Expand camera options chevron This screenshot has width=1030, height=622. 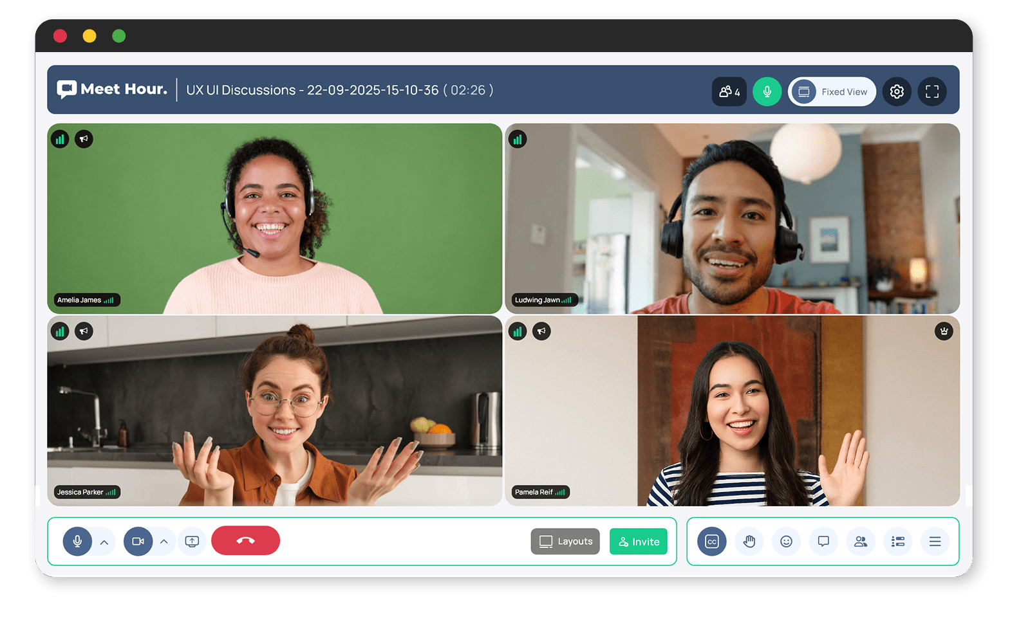[x=164, y=542]
